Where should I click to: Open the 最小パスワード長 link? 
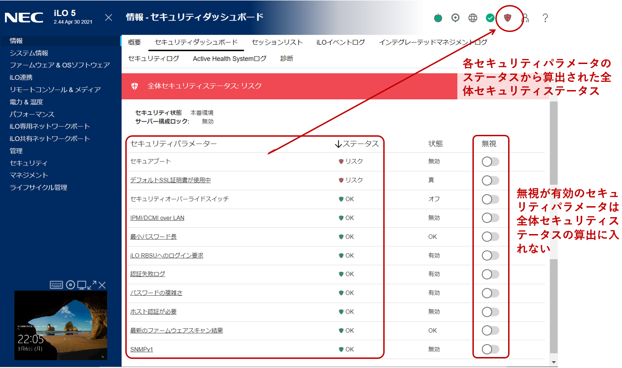coord(154,237)
